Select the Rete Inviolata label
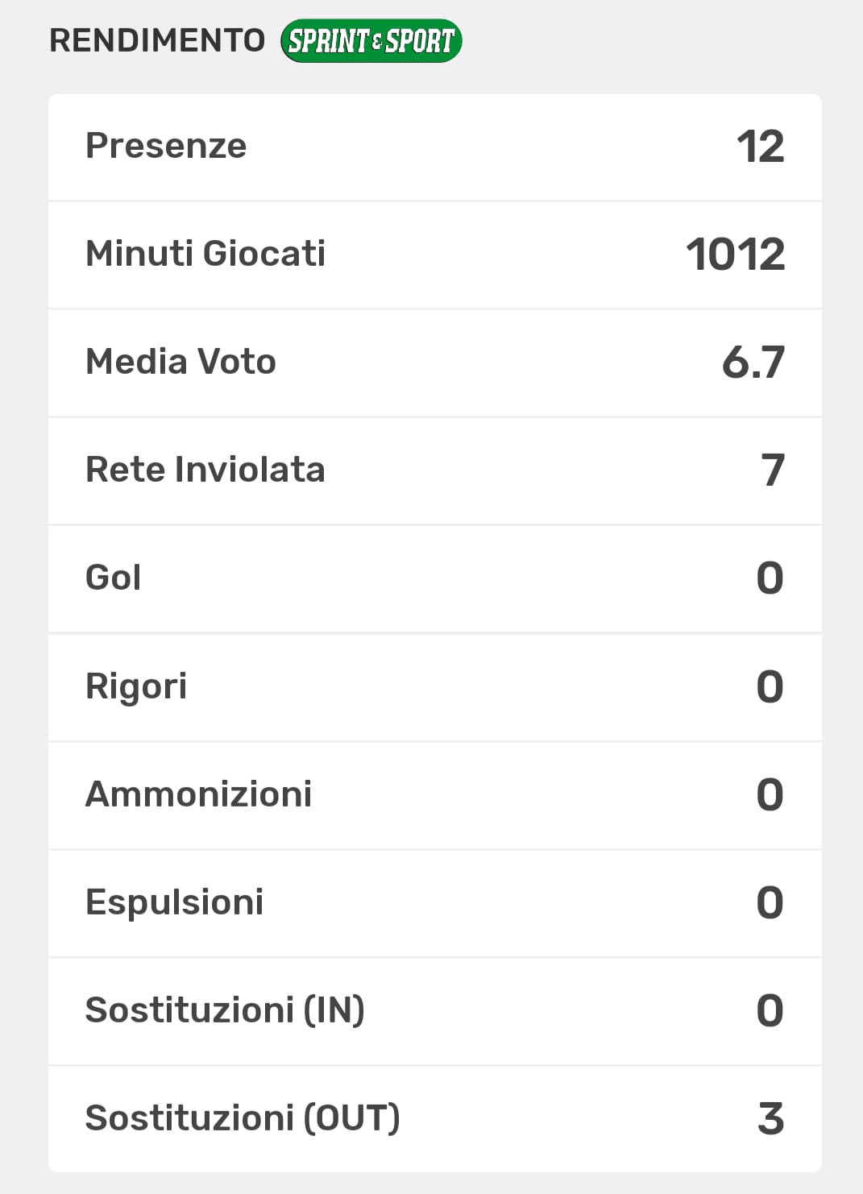The width and height of the screenshot is (863, 1194). click(205, 470)
